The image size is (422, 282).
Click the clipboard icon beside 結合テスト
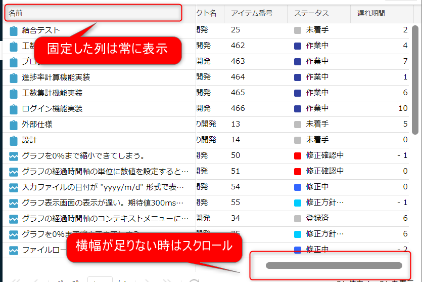click(x=14, y=30)
